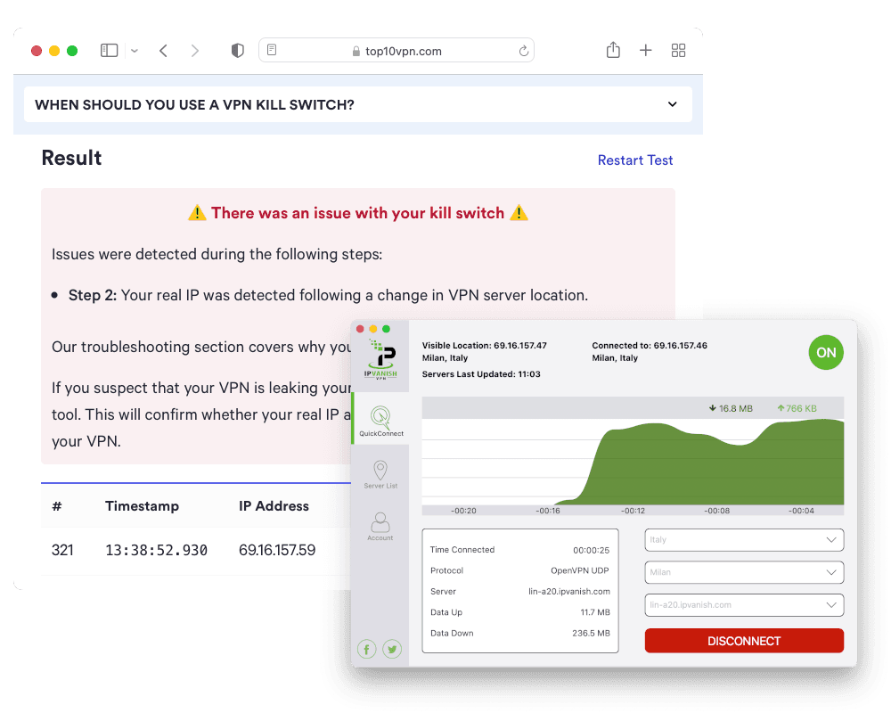The image size is (891, 713).
Task: Show the Safari tab overview grid
Action: (678, 50)
